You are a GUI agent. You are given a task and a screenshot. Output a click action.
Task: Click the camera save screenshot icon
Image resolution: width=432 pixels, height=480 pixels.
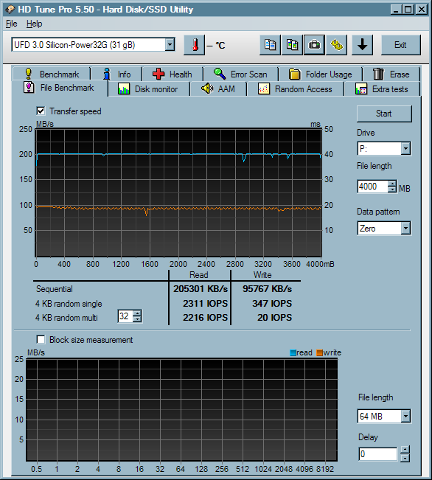[314, 45]
